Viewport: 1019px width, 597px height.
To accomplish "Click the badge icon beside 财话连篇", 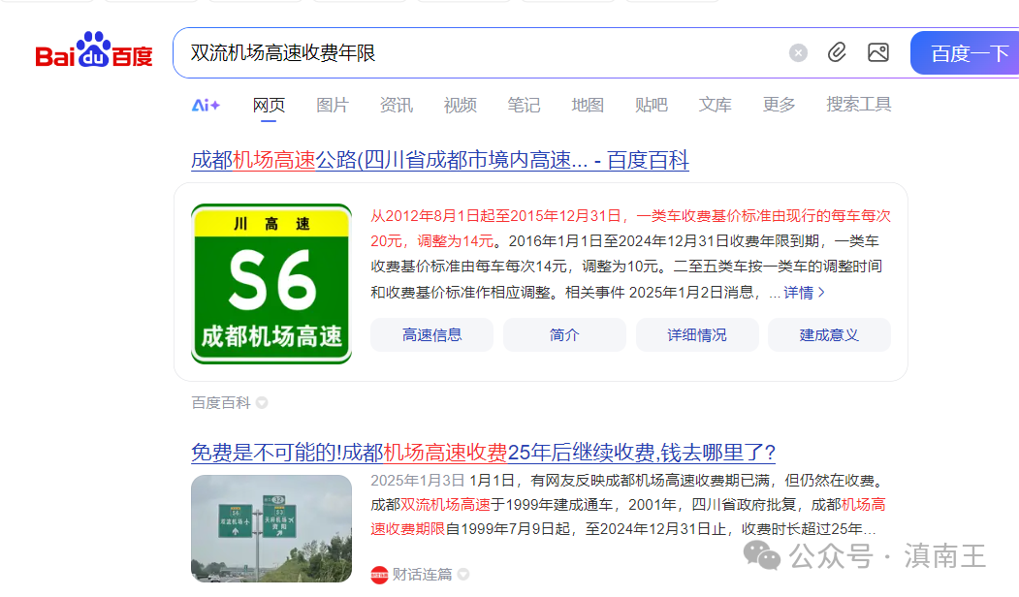I will click(463, 575).
